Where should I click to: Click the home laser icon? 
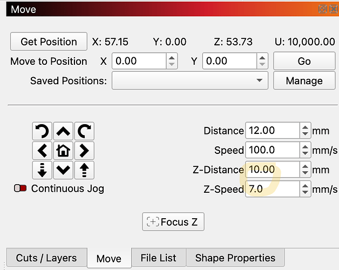click(x=64, y=150)
